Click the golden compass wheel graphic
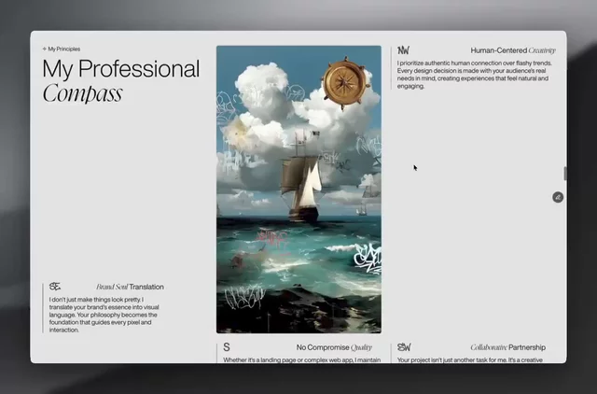The width and height of the screenshot is (597, 394). click(346, 83)
